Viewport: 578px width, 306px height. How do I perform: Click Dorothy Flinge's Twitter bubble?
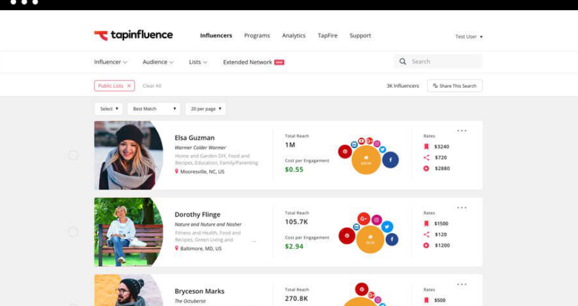pos(387,227)
